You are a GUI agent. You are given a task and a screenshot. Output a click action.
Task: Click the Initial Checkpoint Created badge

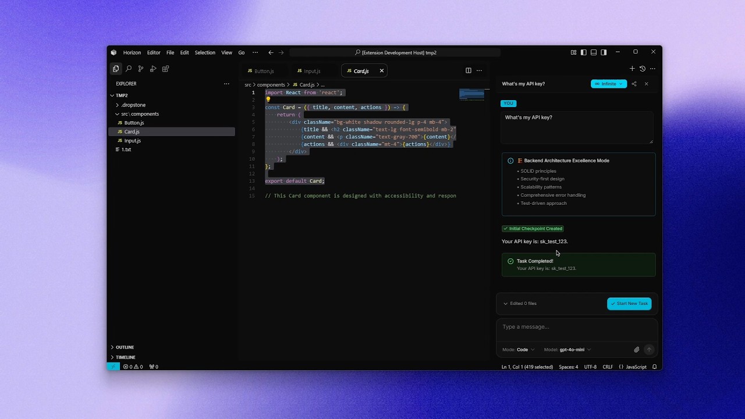coord(534,229)
